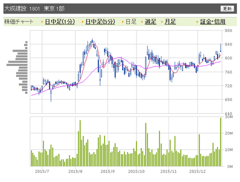This screenshot has width=240, height=182.
Task: Click the 30M volume axis label
Action: 228,117
